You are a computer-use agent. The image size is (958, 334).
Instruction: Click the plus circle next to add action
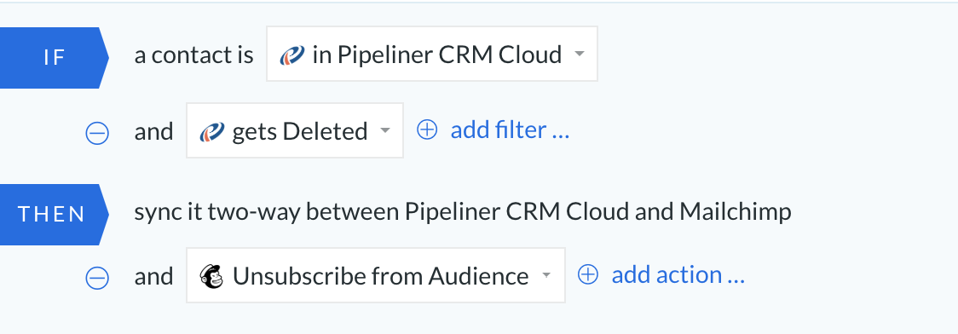(x=588, y=274)
